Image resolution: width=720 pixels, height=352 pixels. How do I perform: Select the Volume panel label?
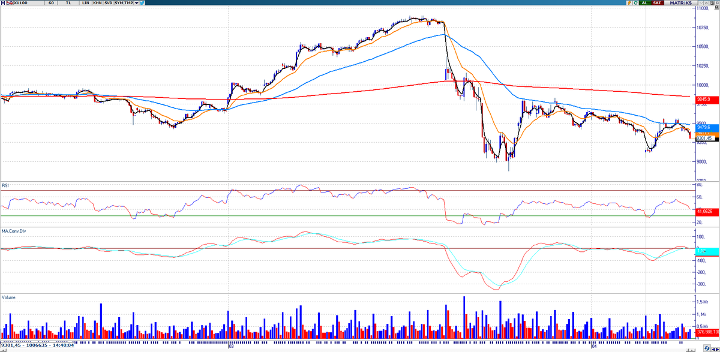[x=8, y=297]
